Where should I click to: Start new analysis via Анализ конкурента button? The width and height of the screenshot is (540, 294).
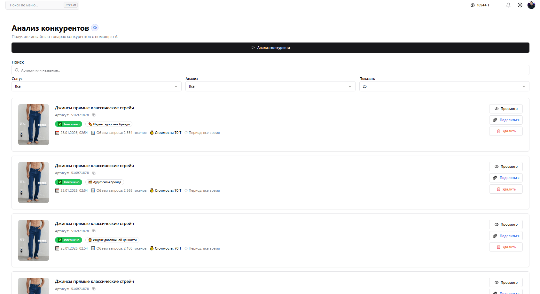point(270,48)
